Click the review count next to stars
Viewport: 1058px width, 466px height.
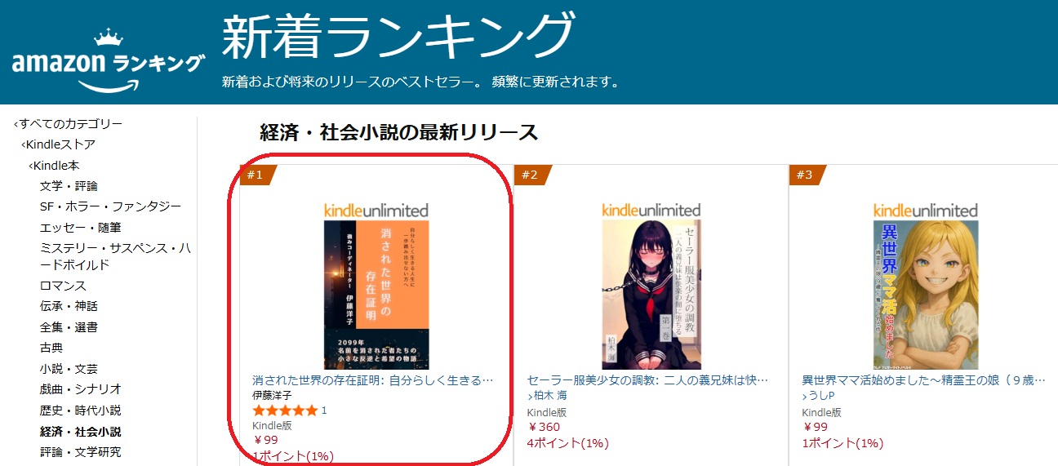tap(324, 411)
